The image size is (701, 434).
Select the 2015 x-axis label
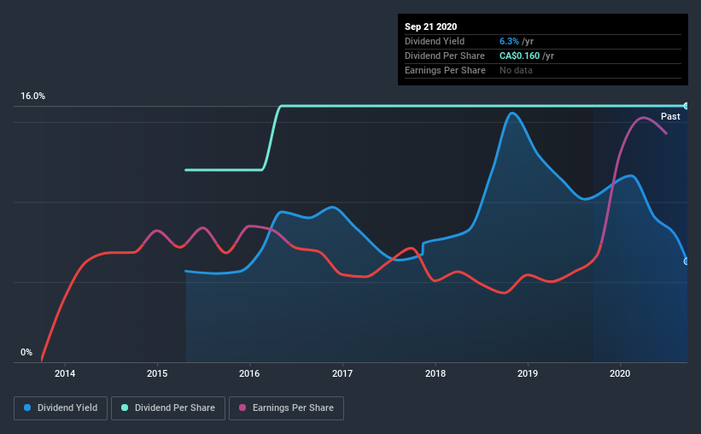157,373
